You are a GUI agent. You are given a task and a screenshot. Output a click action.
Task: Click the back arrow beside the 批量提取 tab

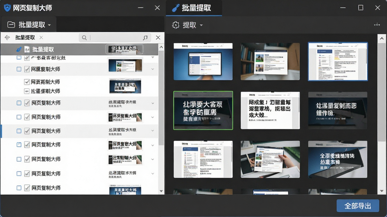coord(8,38)
